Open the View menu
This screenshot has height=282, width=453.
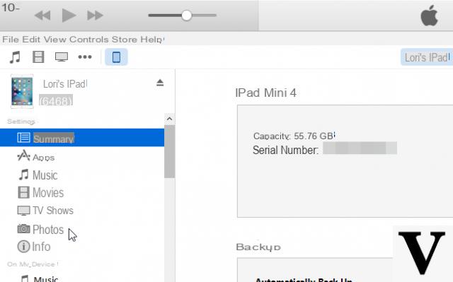[x=55, y=39]
